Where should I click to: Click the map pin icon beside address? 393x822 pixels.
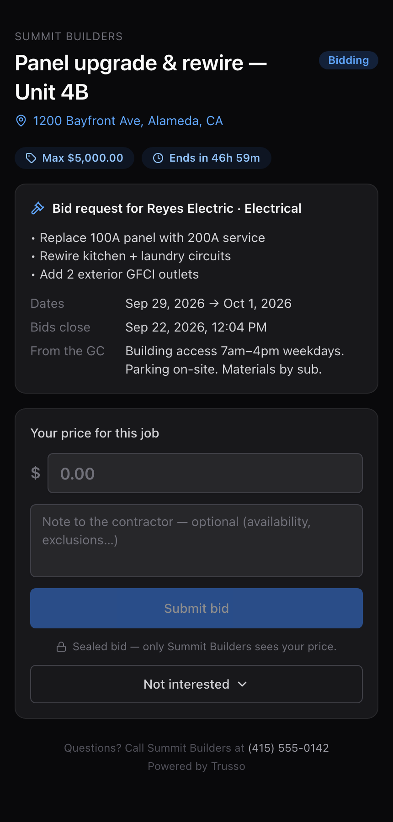pos(21,121)
